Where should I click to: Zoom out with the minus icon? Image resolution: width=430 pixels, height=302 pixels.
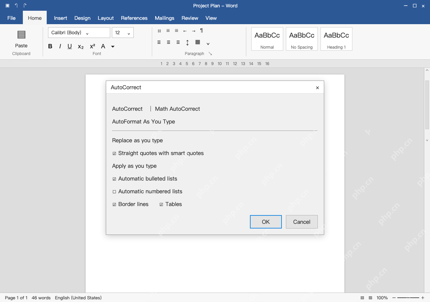(x=394, y=298)
